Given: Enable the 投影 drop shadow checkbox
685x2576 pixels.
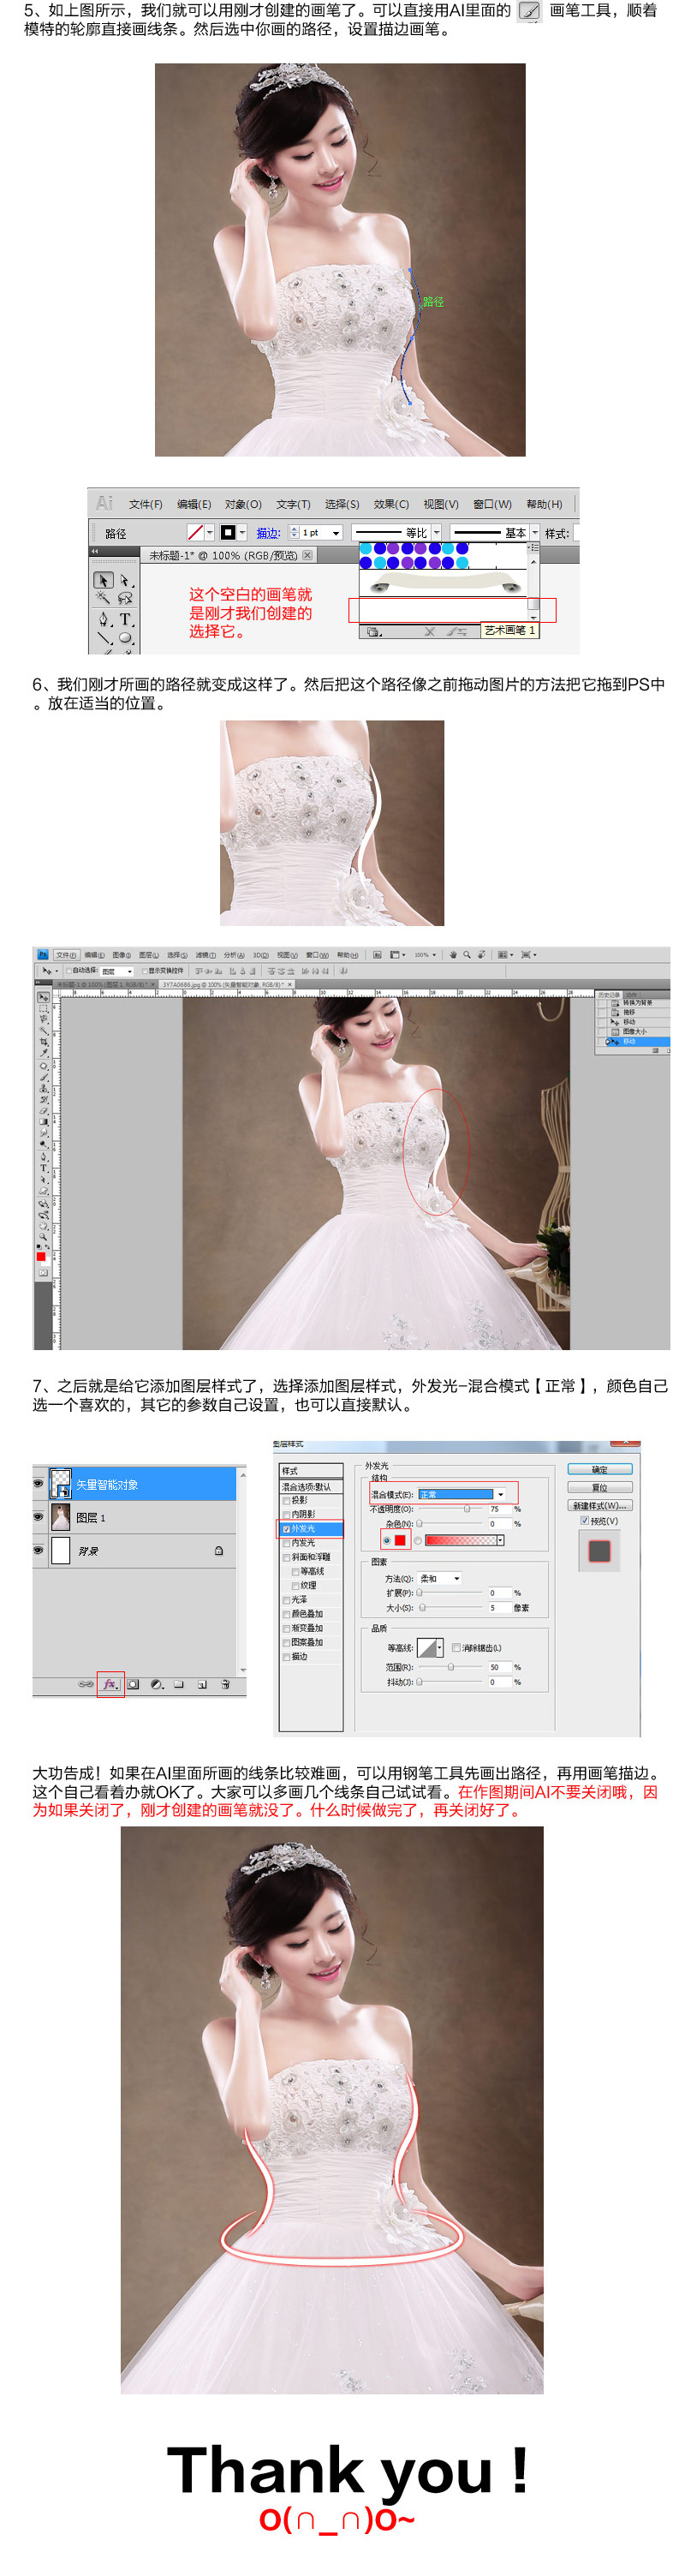Looking at the screenshot, I should [286, 1500].
